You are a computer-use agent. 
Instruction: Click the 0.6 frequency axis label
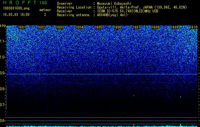[3, 121]
